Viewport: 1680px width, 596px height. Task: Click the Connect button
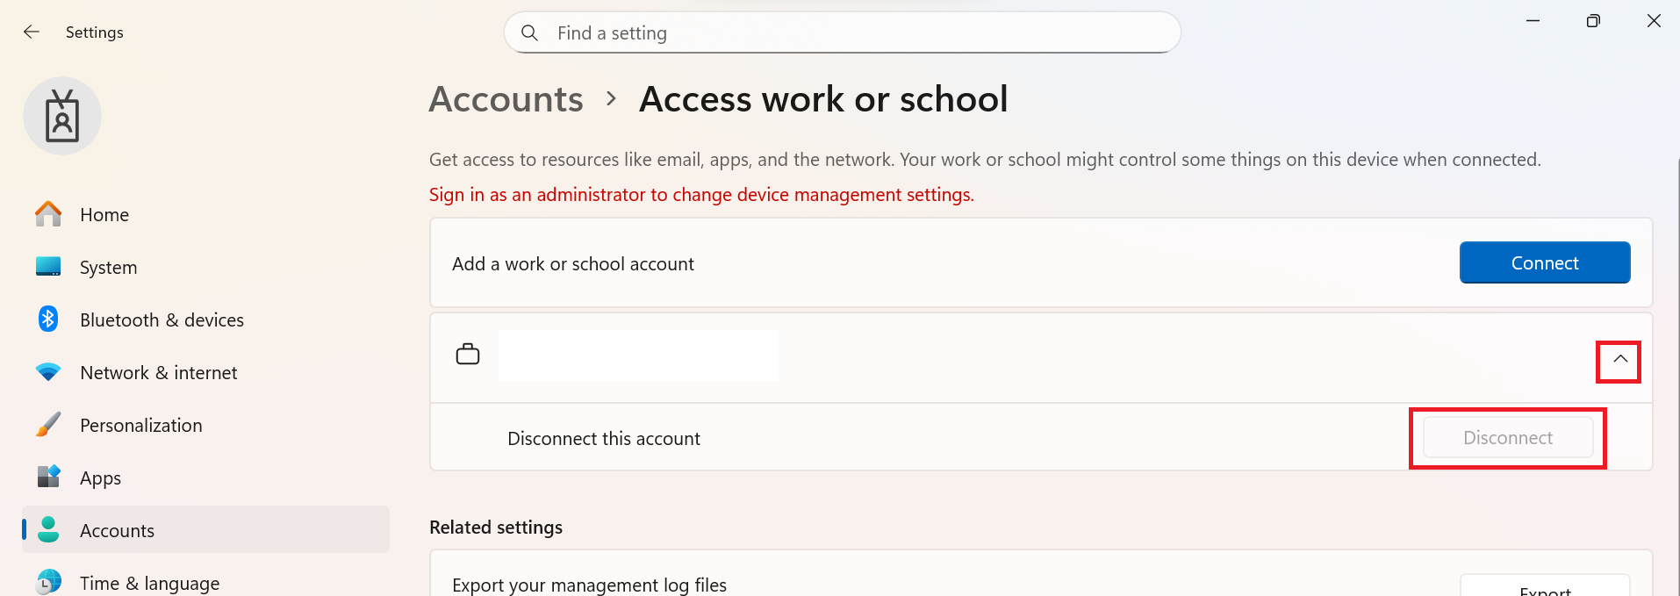click(1545, 262)
